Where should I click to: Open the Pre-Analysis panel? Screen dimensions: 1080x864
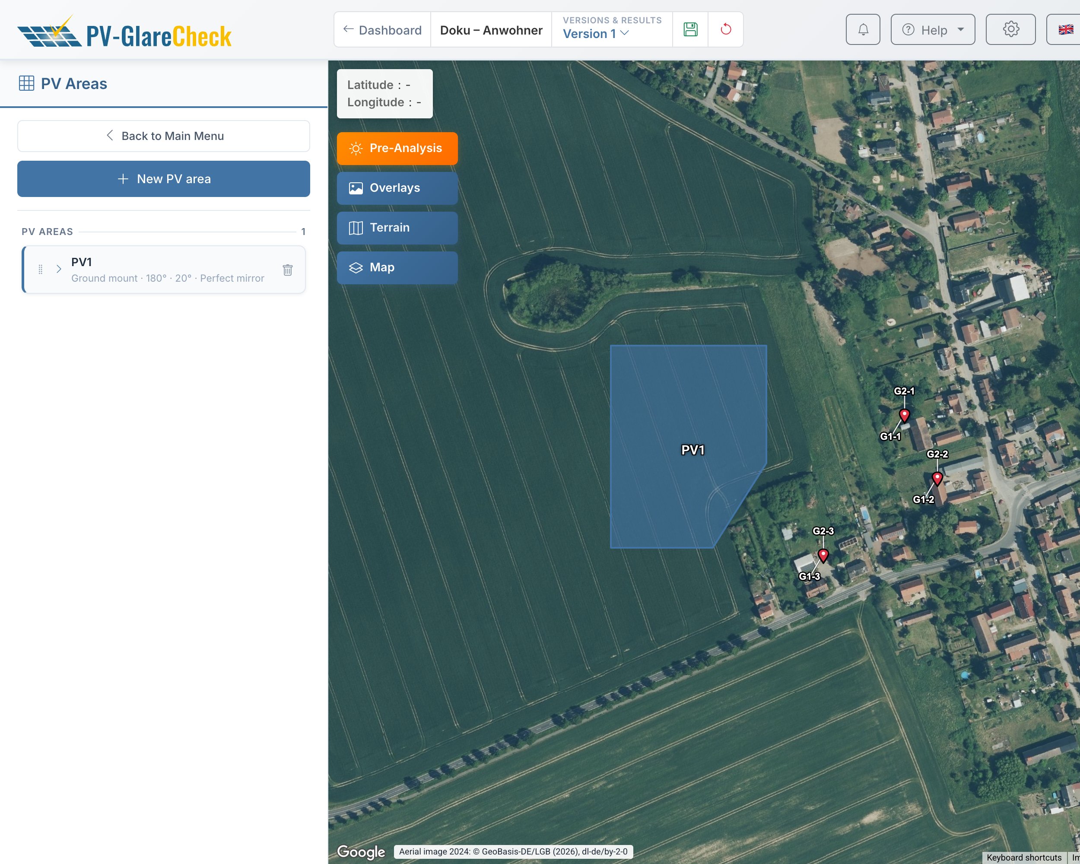[x=397, y=148]
